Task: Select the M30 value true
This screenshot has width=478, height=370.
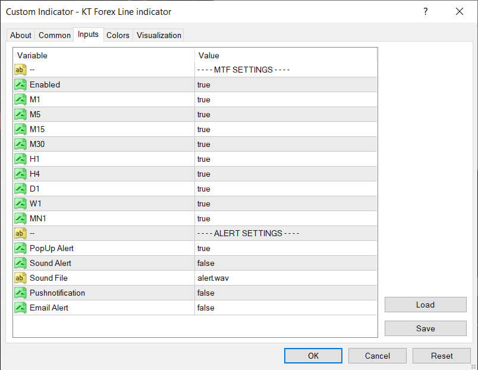Action: [x=204, y=145]
